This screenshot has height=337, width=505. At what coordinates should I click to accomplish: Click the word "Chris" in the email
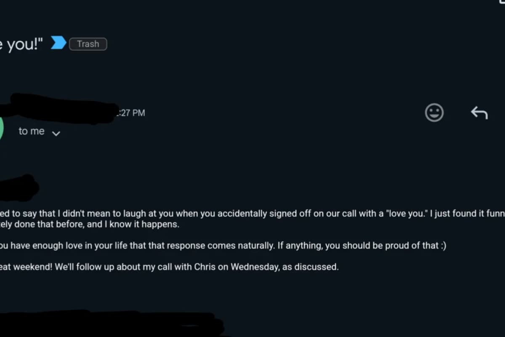pyautogui.click(x=205, y=267)
